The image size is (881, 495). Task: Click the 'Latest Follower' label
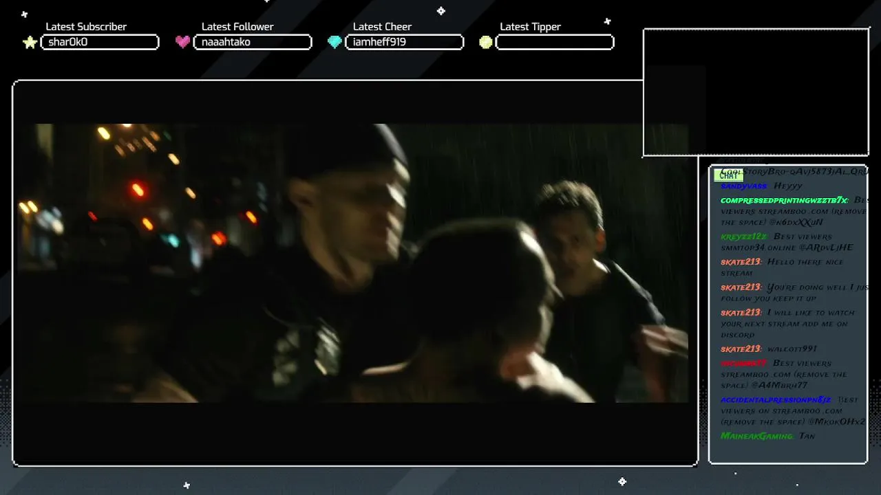(x=237, y=27)
